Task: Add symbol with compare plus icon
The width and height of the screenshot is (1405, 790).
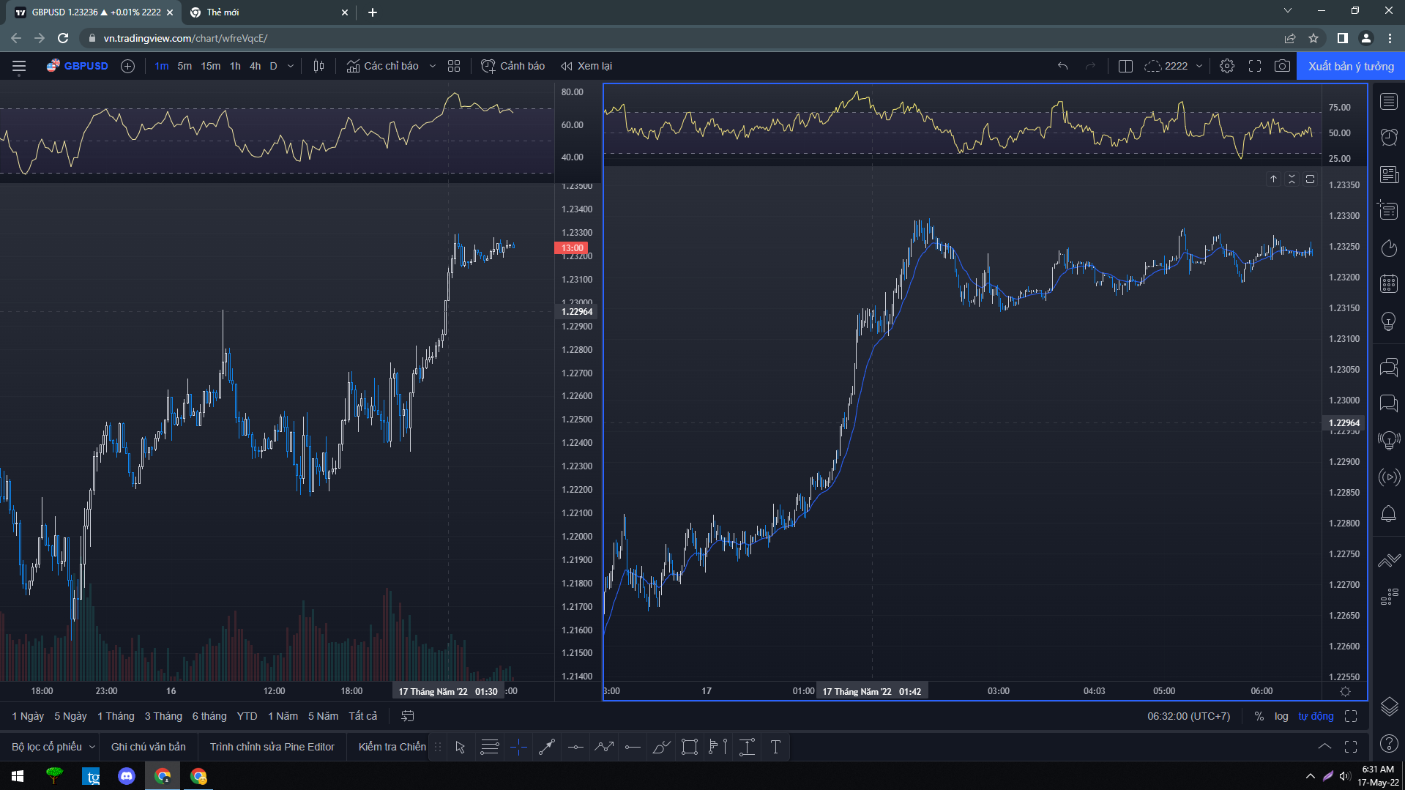Action: coord(127,66)
